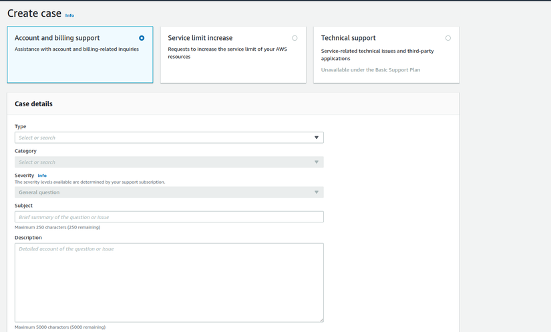Focus the Subject input field
Image resolution: width=551 pixels, height=332 pixels.
tap(169, 216)
